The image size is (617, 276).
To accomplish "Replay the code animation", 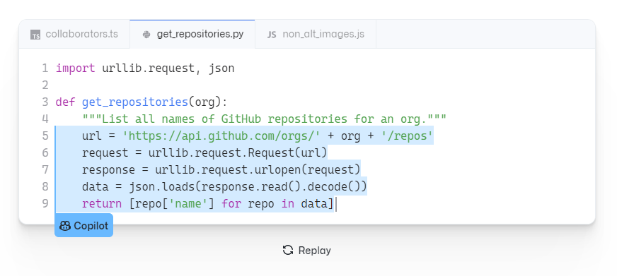I will pos(307,251).
